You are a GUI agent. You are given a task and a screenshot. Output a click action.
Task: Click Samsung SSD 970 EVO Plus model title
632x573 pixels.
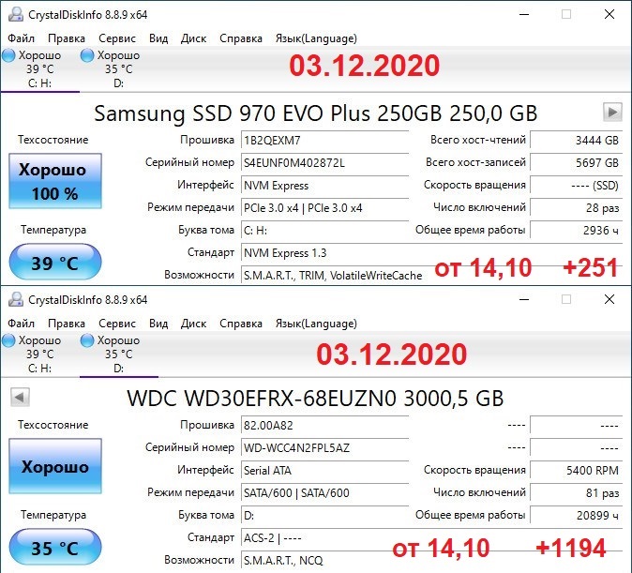(316, 113)
